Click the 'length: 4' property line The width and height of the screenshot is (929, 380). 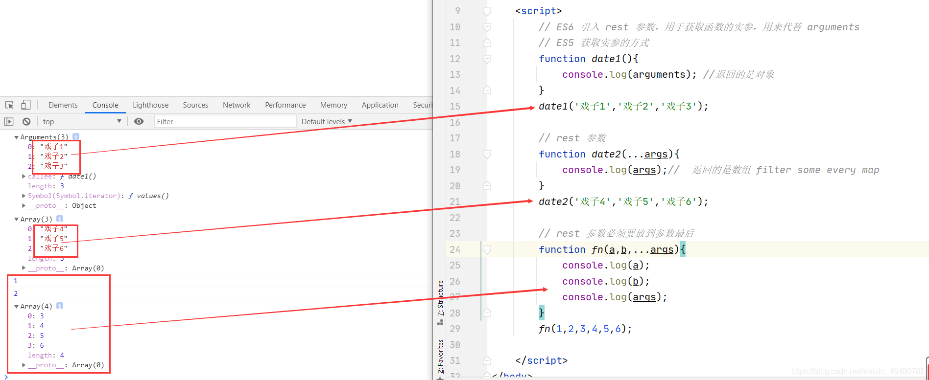(46, 355)
